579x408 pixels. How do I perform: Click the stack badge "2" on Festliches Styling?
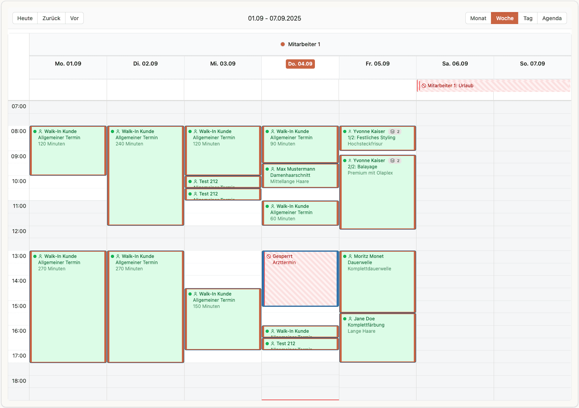click(399, 131)
